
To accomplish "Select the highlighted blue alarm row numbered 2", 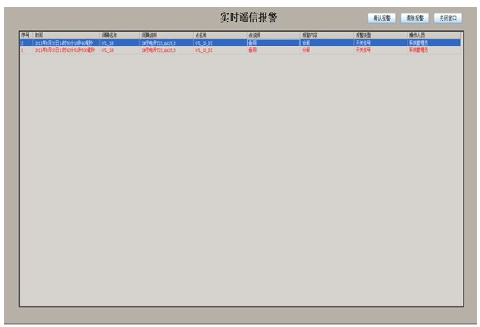I will pos(240,43).
